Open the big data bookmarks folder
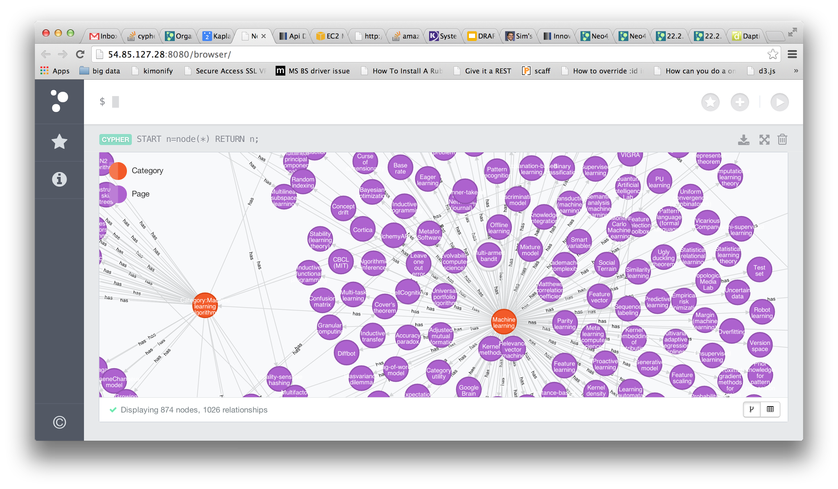838x489 pixels. pyautogui.click(x=100, y=71)
